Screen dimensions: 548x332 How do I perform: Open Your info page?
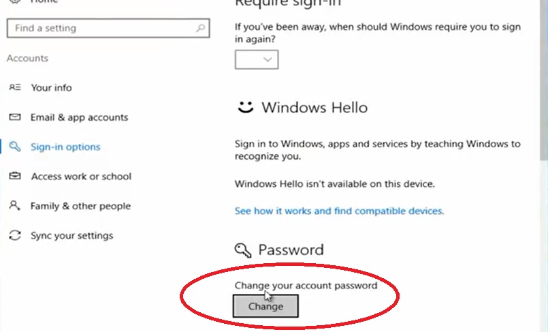(x=51, y=87)
